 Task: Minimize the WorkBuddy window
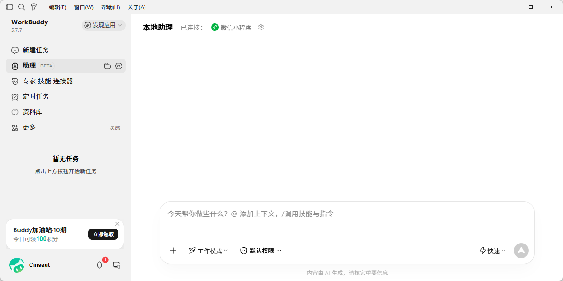[510, 7]
